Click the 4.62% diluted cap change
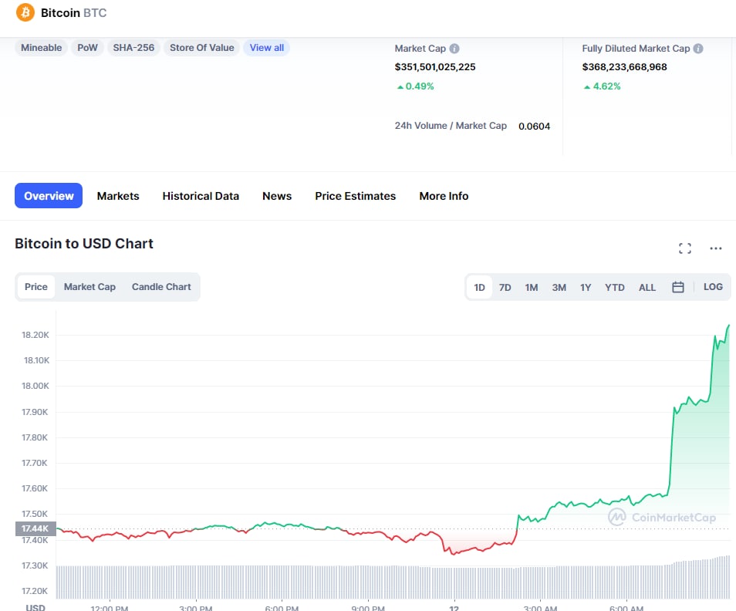Viewport: 736px width, 611px height. [603, 86]
